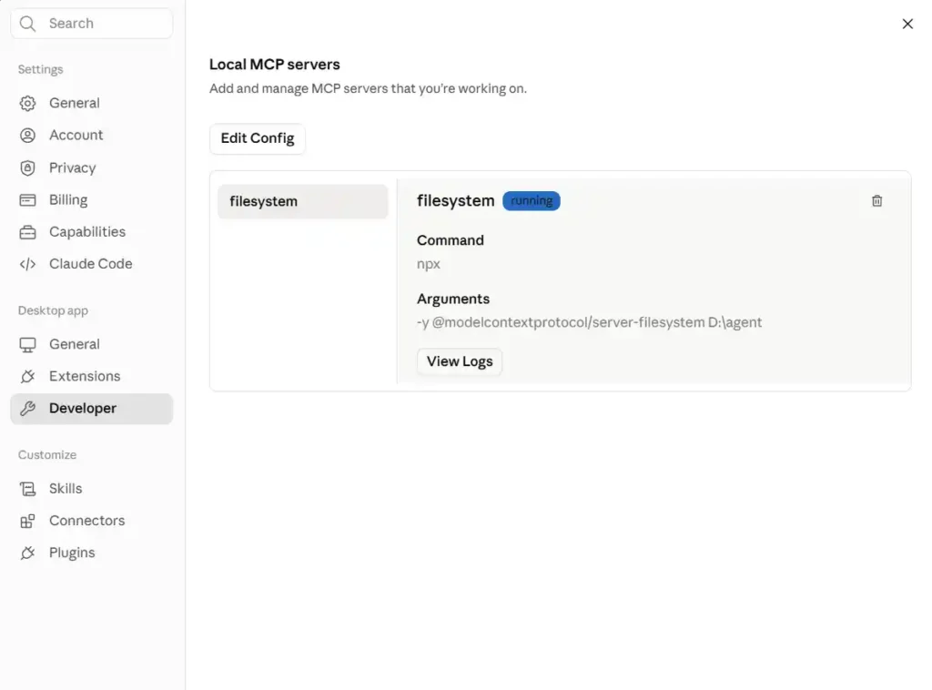Click the Search input field
932x690 pixels.
click(x=92, y=23)
